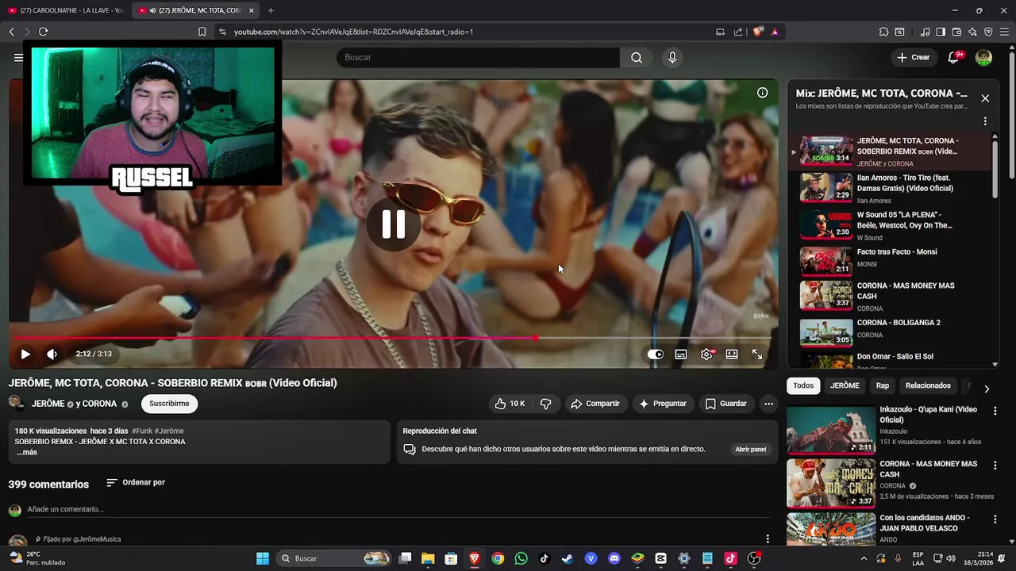Toggle the browser sidebar panel
This screenshot has height=571, width=1016.
point(941,32)
